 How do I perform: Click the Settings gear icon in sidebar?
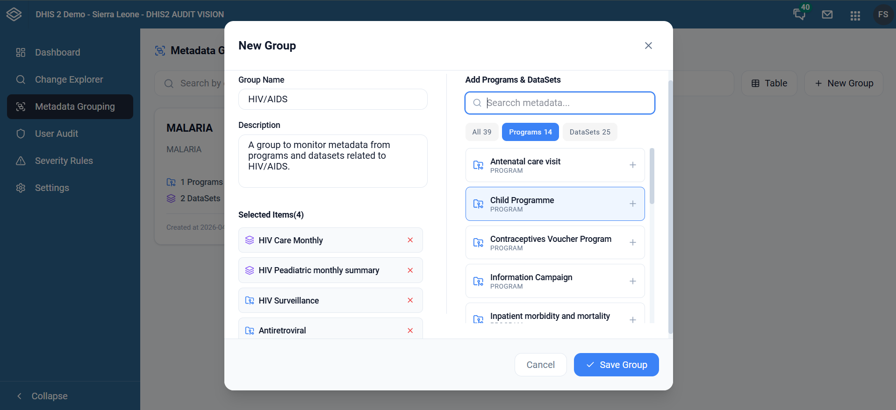pyautogui.click(x=21, y=188)
